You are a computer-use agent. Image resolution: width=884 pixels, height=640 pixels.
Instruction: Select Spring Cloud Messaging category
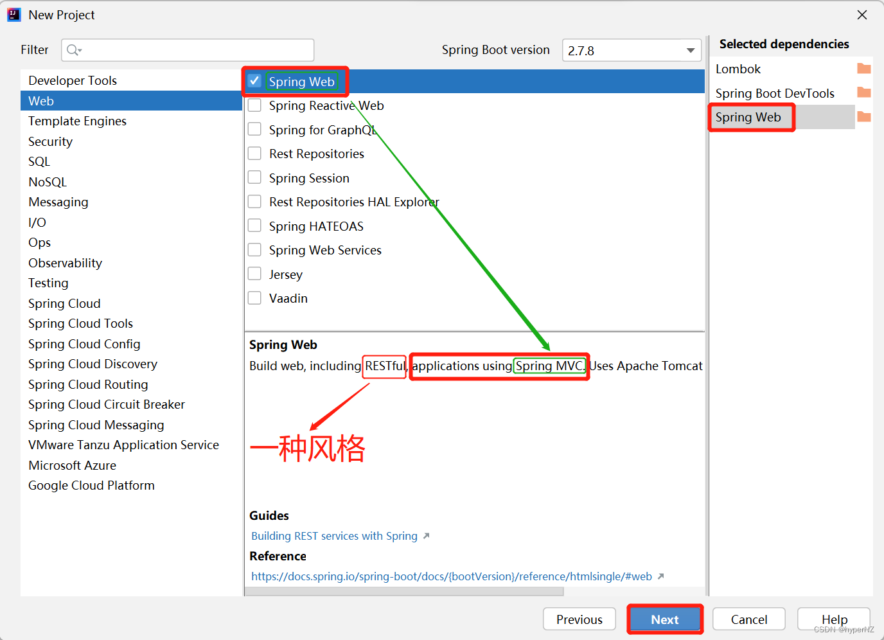tap(131, 425)
